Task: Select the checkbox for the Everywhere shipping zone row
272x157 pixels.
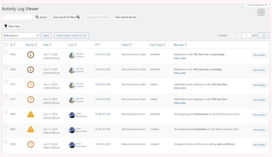Action: (x=5, y=127)
